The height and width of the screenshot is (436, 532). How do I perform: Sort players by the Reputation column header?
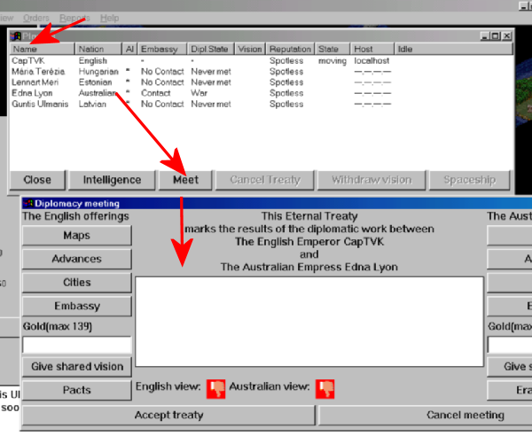(x=290, y=50)
